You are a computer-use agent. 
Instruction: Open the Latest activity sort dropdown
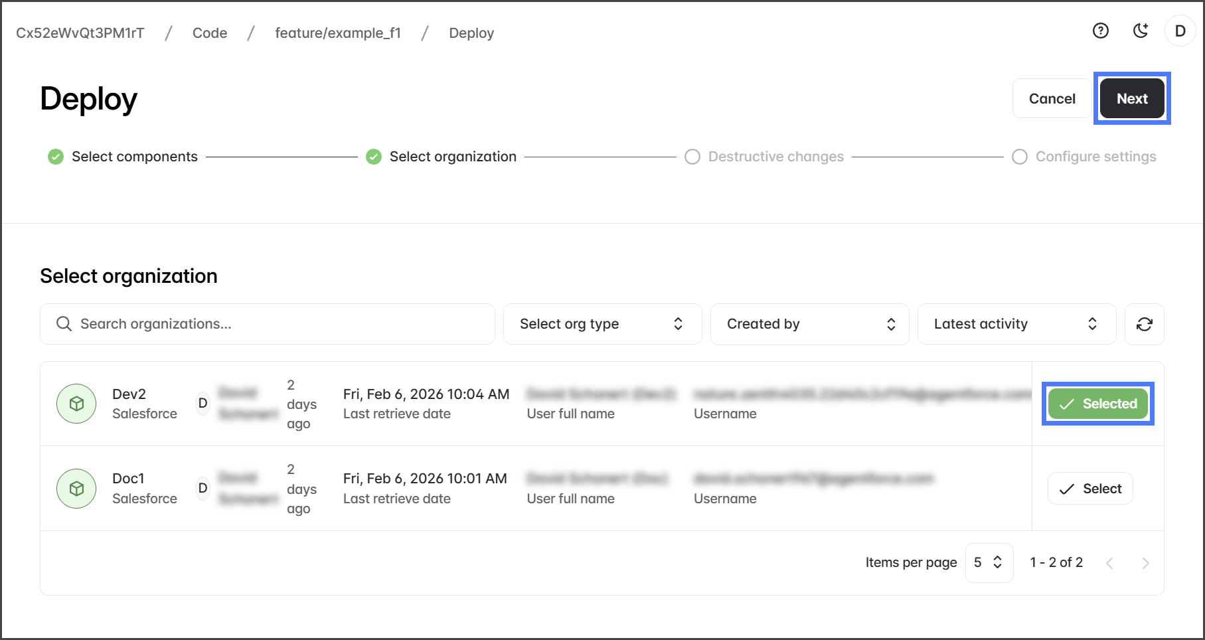[1016, 324]
